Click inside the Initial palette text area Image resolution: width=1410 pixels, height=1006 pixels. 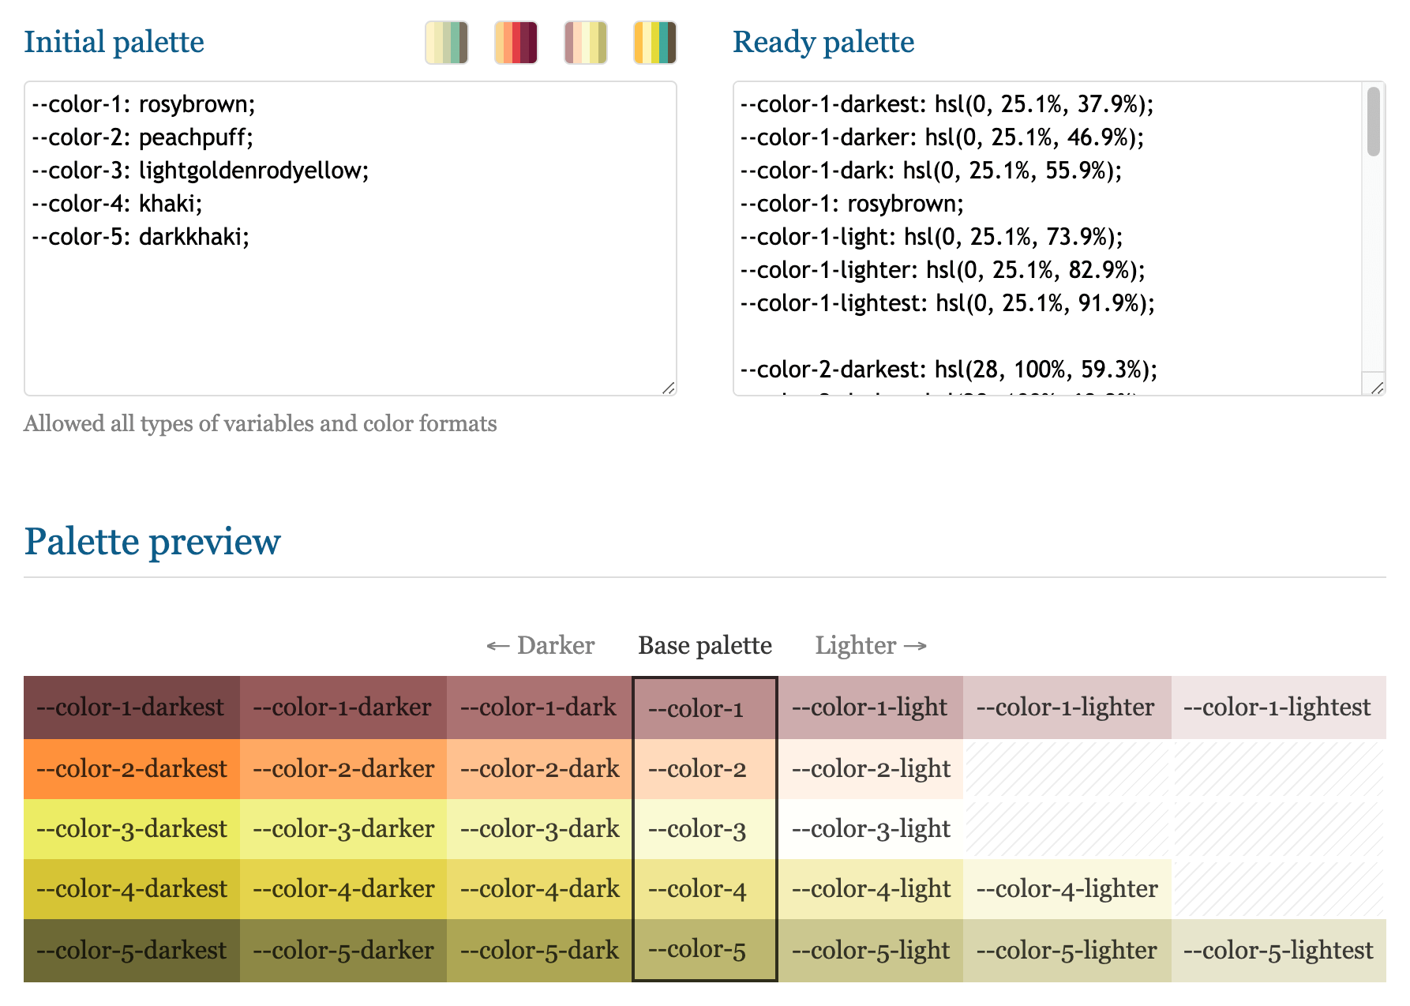pyautogui.click(x=351, y=238)
